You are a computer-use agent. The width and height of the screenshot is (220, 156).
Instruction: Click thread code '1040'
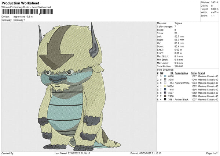pyautogui.click(x=194, y=80)
